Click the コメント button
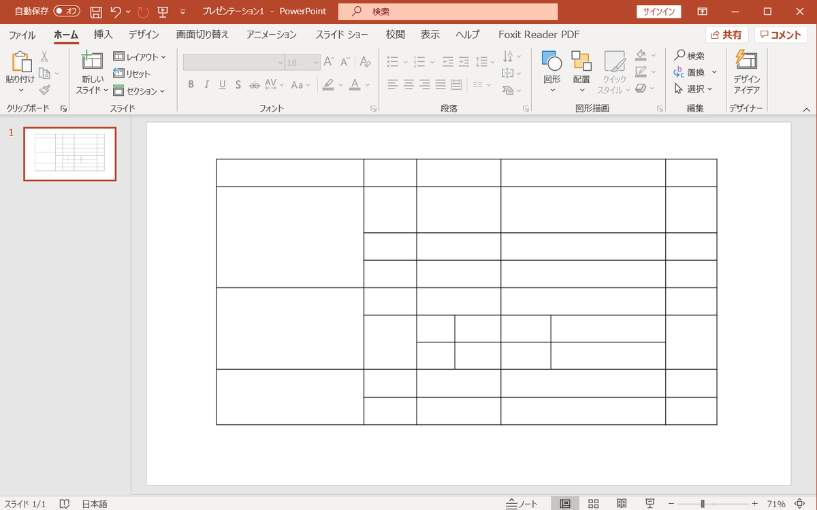Viewport: 817px width, 510px height. coord(781,35)
